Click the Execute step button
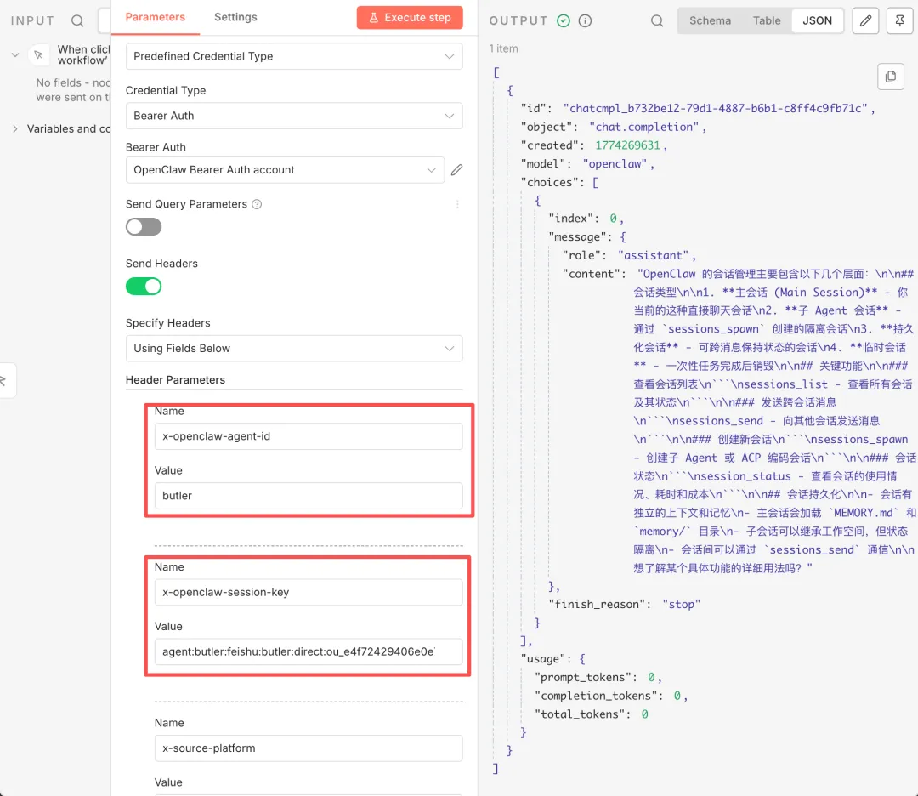The height and width of the screenshot is (796, 918). click(x=410, y=17)
